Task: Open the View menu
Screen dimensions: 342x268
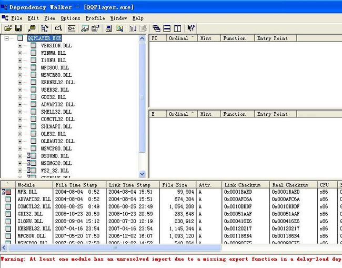Action: point(50,18)
